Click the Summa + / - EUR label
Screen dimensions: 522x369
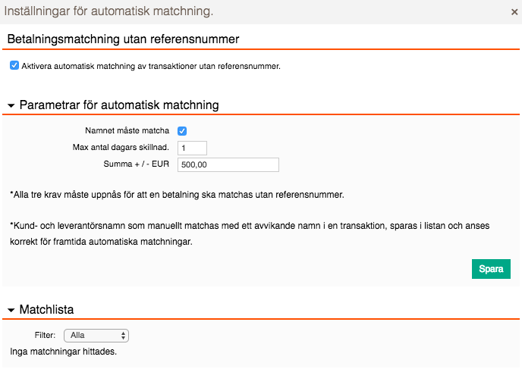pos(137,164)
